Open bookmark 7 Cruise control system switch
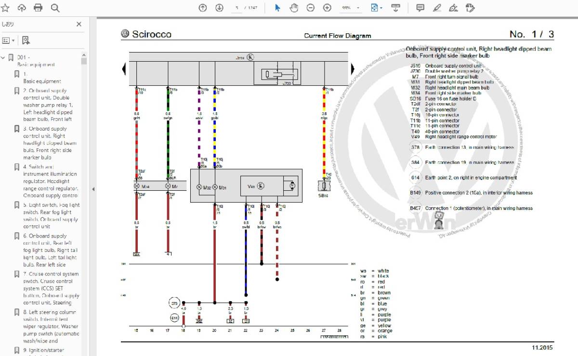 50,288
